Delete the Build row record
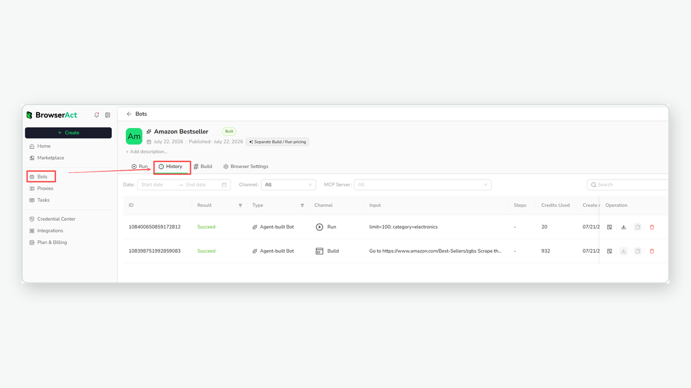Screen dimensions: 691x388 652,251
